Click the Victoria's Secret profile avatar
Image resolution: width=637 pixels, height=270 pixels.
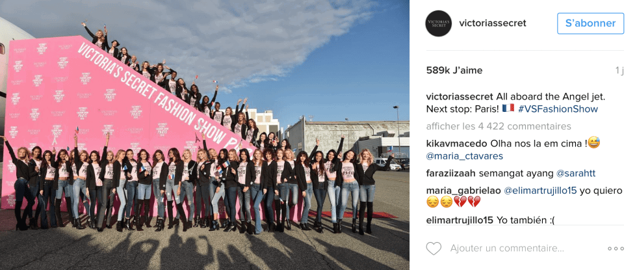438,23
